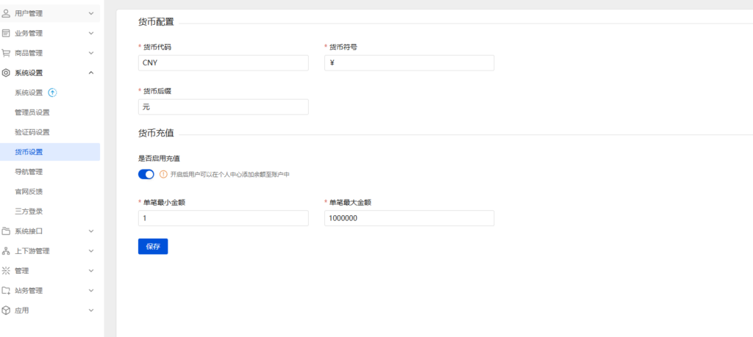The width and height of the screenshot is (753, 337).
Task: Click the 系统接口 folder icon
Action: (6, 231)
